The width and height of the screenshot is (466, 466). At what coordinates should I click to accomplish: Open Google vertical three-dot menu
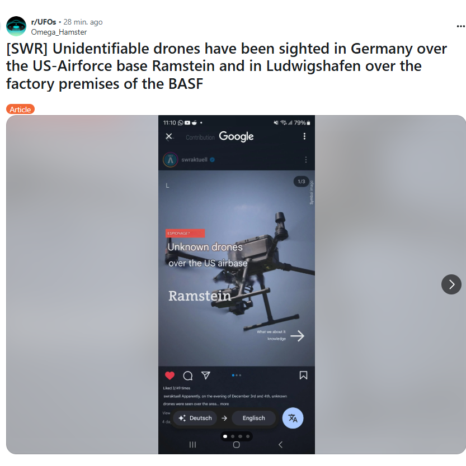[x=304, y=136]
